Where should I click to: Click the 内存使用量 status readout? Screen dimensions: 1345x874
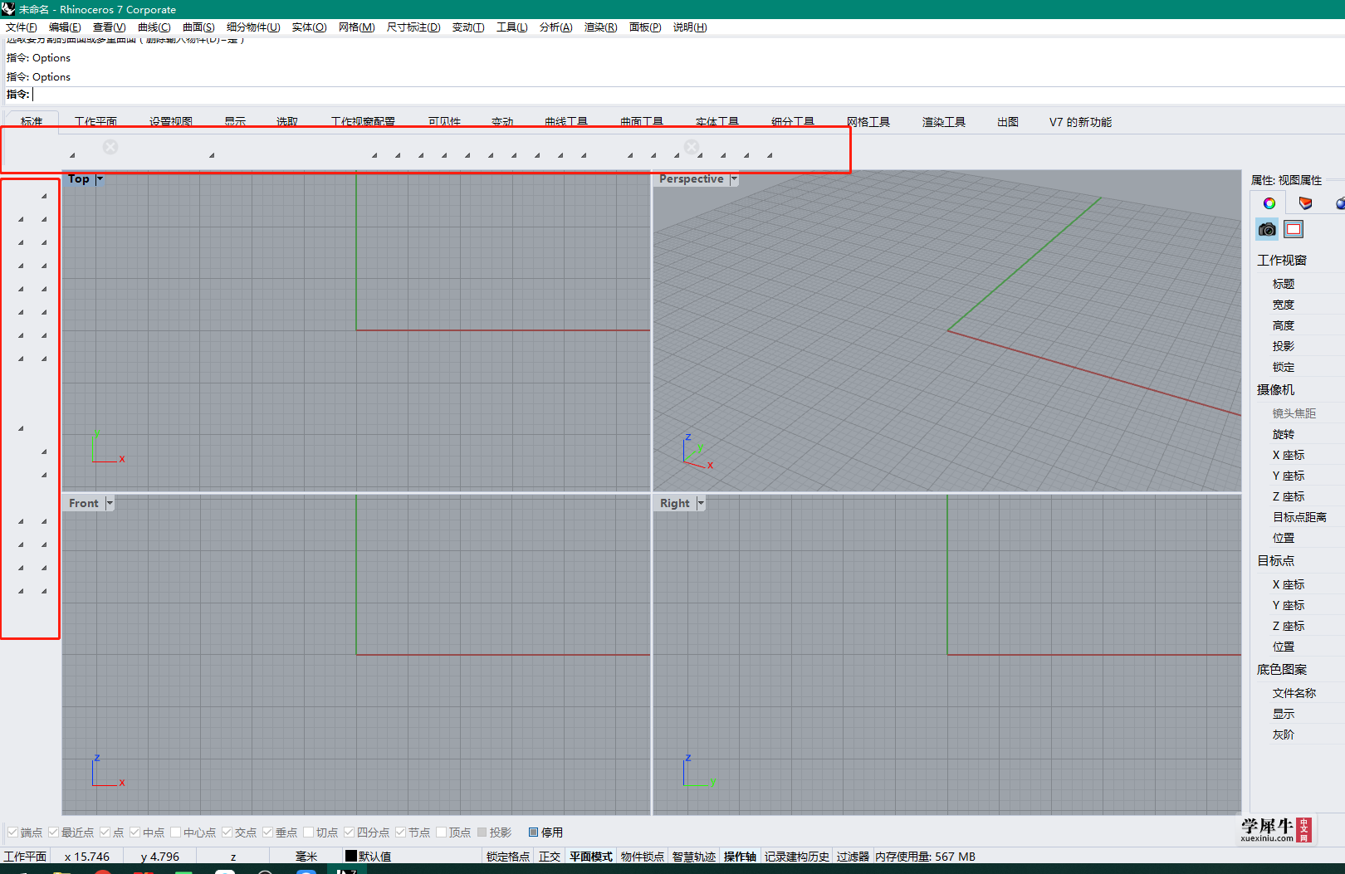(925, 856)
